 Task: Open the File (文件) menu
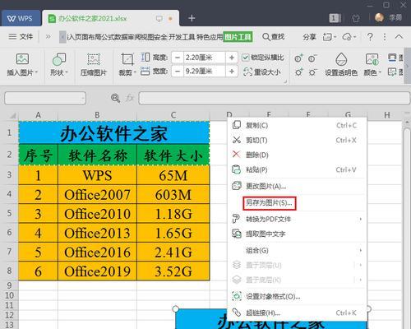coord(21,36)
